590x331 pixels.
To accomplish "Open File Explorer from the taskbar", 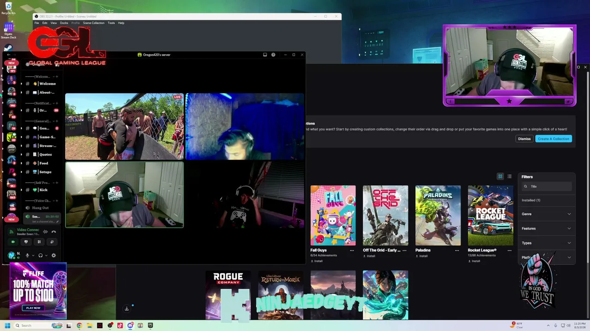I will (x=89, y=325).
